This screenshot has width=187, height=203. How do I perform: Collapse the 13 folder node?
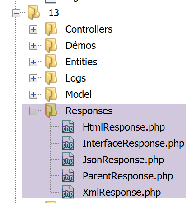[x=16, y=13]
